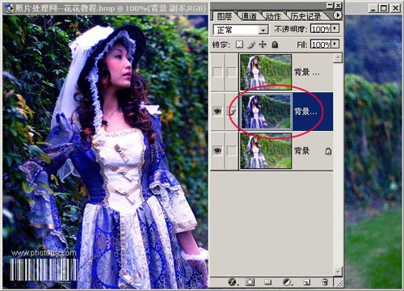
Task: Switch to the 图层 tab
Action: pyautogui.click(x=224, y=16)
